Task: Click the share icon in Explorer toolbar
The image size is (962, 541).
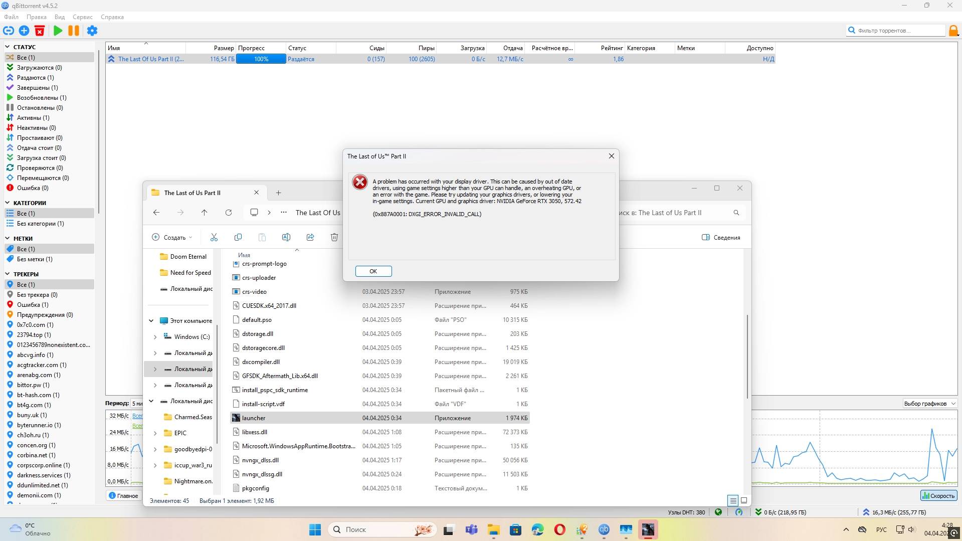Action: tap(310, 237)
